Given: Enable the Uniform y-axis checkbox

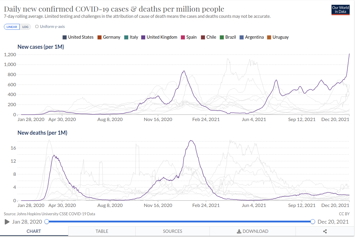Looking at the screenshot, I should click(x=37, y=26).
